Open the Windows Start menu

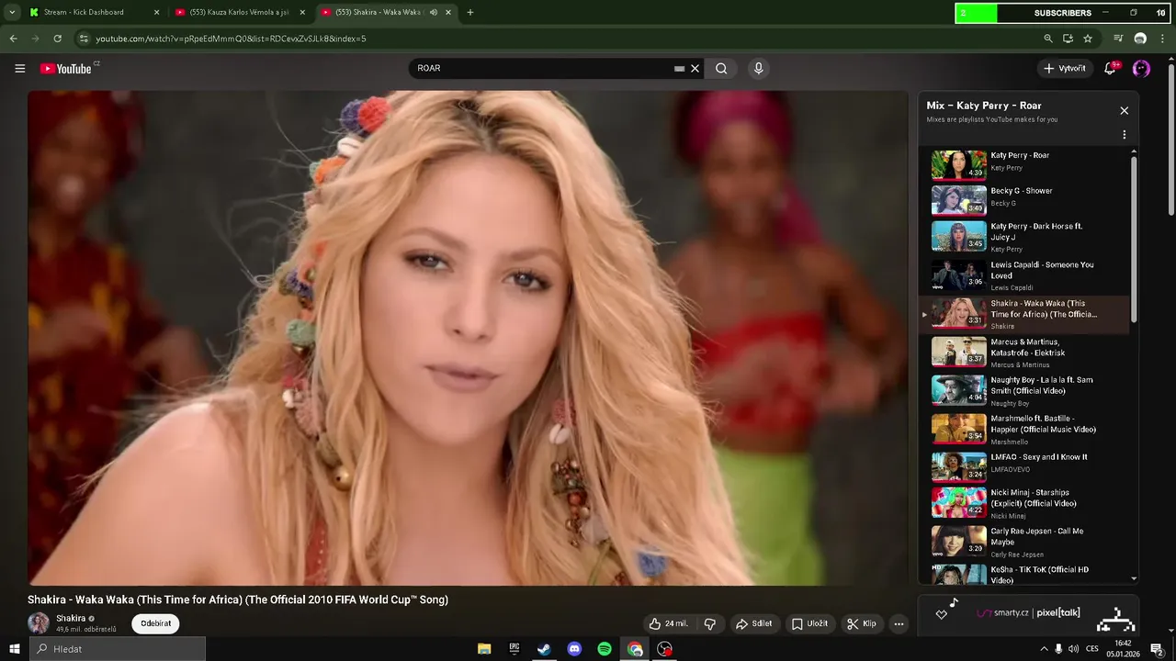(x=15, y=649)
